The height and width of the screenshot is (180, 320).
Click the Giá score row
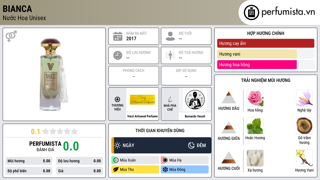point(79,171)
